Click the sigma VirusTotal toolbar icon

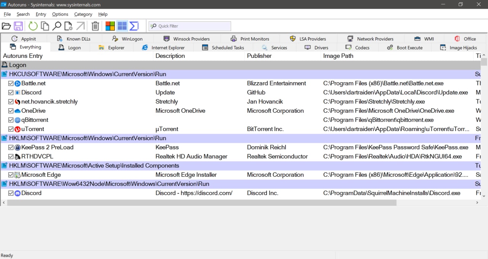tap(134, 26)
